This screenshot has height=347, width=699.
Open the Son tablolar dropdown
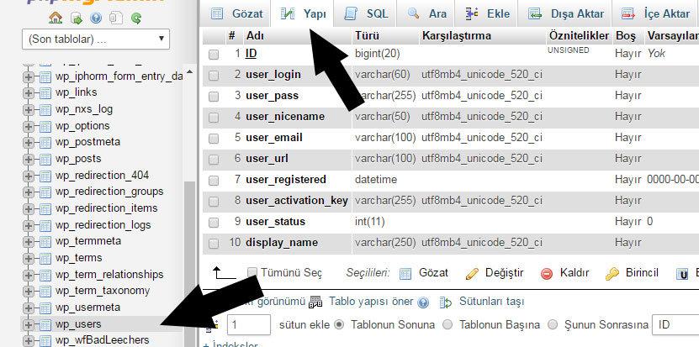[x=96, y=39]
